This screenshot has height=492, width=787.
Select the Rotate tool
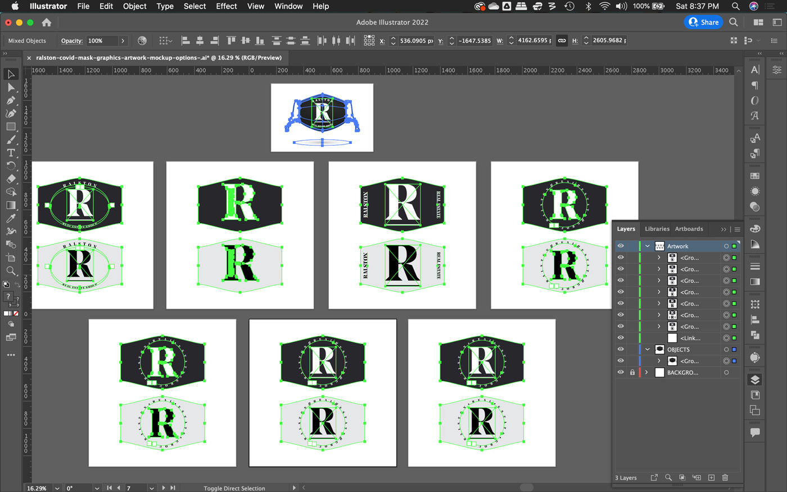pyautogui.click(x=11, y=166)
